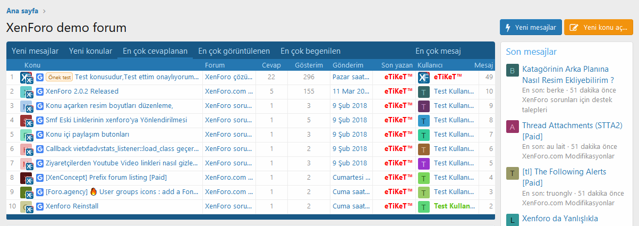Open Son mesajlar widget title link
Image resolution: width=639 pixels, height=226 pixels.
[531, 52]
